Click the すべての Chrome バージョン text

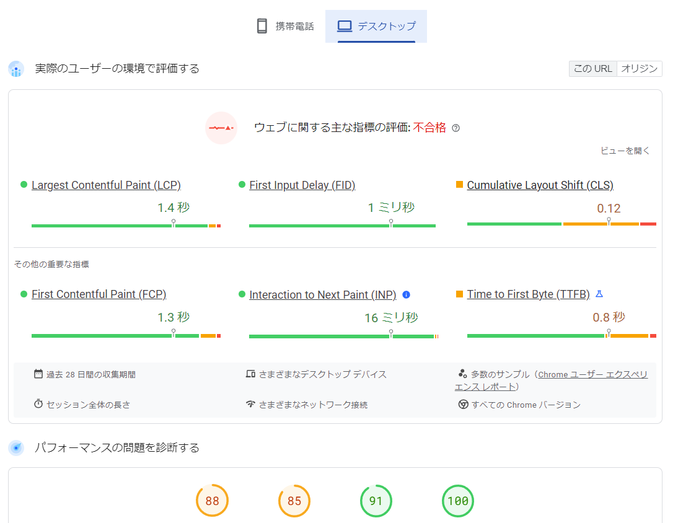[x=526, y=405]
